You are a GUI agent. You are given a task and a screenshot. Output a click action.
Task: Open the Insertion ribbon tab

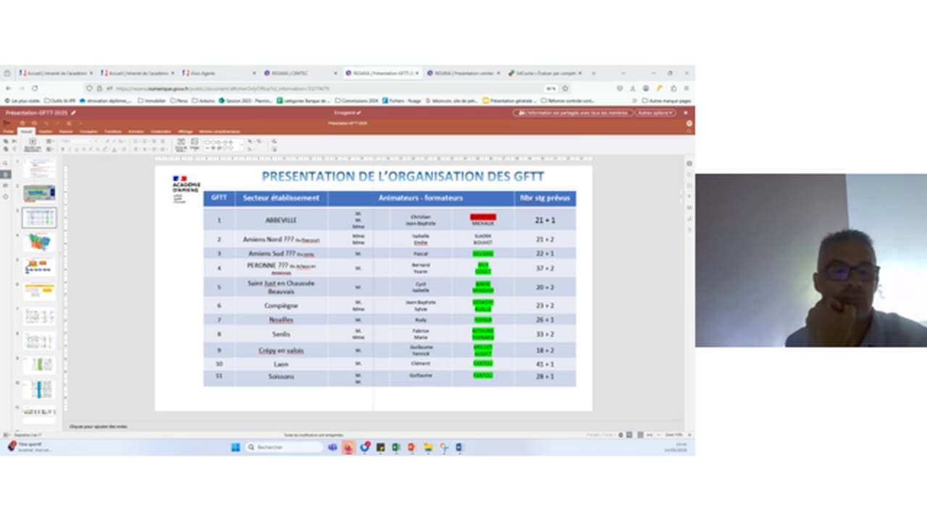[46, 132]
